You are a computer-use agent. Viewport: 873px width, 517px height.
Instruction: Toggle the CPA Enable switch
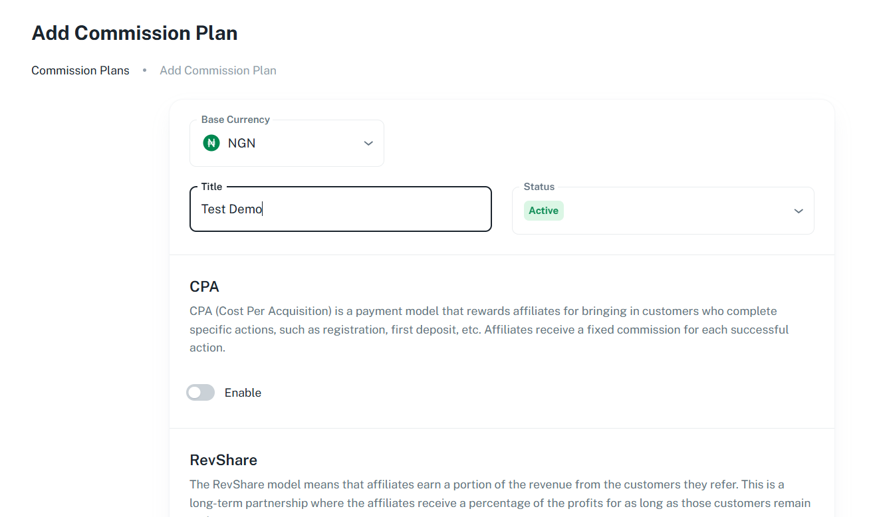coord(200,393)
